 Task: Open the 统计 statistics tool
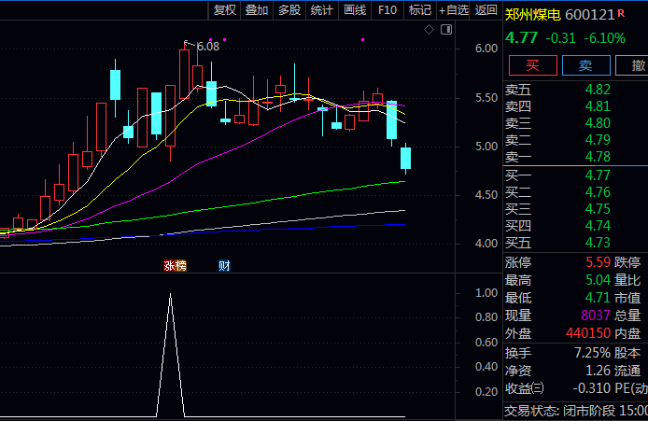pos(322,10)
